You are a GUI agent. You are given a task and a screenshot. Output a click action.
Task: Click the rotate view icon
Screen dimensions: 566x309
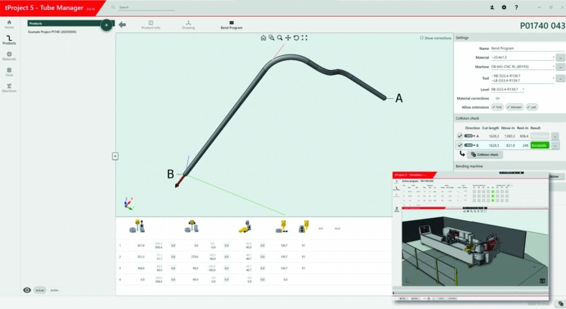pyautogui.click(x=296, y=38)
